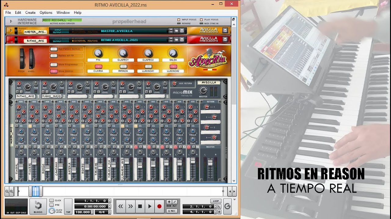
Task: Click the Dub plus button
Action: (169, 202)
